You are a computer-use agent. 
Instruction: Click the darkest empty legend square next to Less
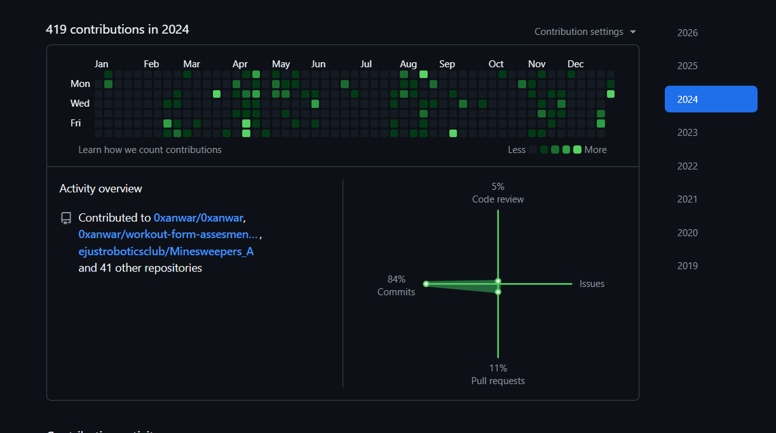pyautogui.click(x=533, y=150)
